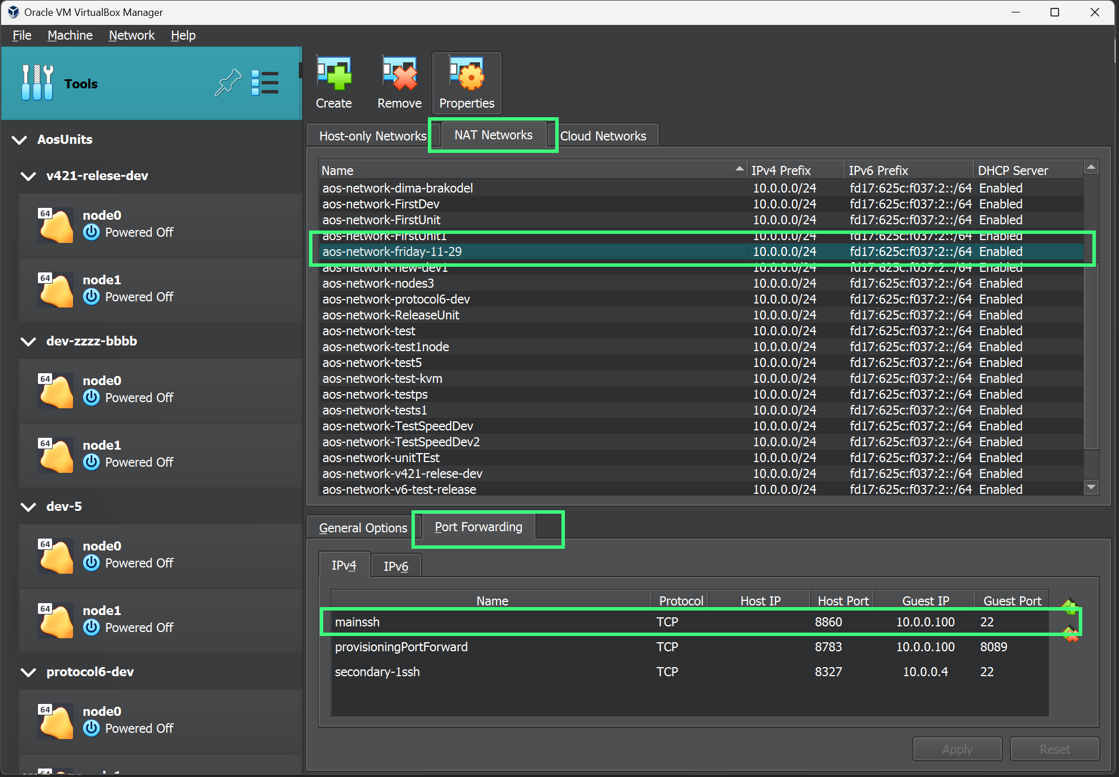Remove the mainssh forwarding rule
This screenshot has width=1119, height=777.
[1071, 635]
